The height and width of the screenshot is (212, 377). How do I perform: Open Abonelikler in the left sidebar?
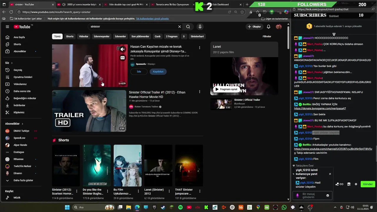[20, 51]
